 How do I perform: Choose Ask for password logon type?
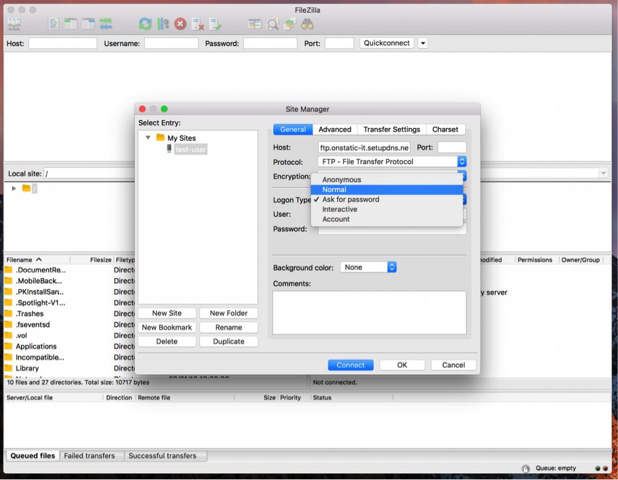click(387, 199)
